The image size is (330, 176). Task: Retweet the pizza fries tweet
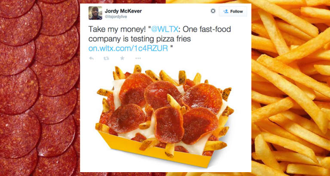tap(106, 58)
